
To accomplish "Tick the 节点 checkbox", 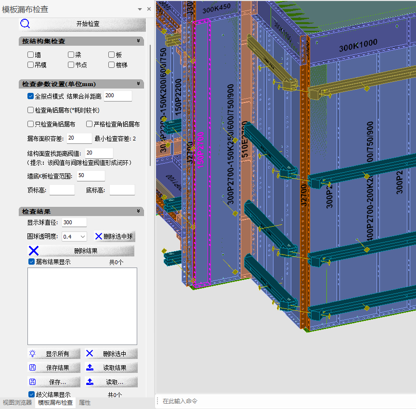I will tap(71, 64).
